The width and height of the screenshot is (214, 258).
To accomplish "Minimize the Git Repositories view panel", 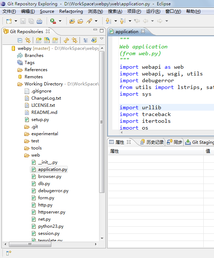I will [x=95, y=30].
